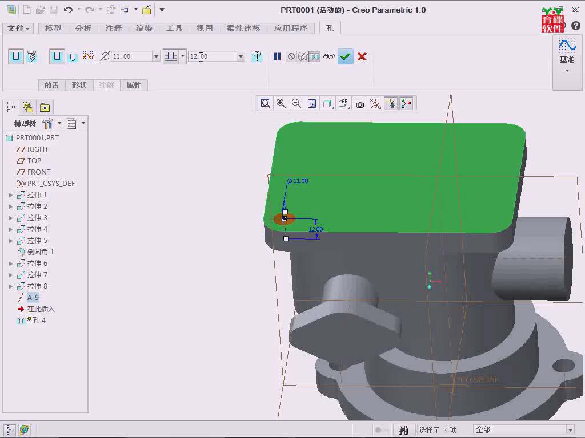Switch to the favorites navigator tab
585x438 pixels.
click(45, 107)
